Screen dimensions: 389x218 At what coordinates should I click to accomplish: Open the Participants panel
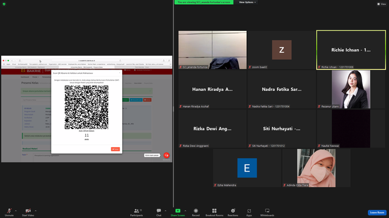136,213
